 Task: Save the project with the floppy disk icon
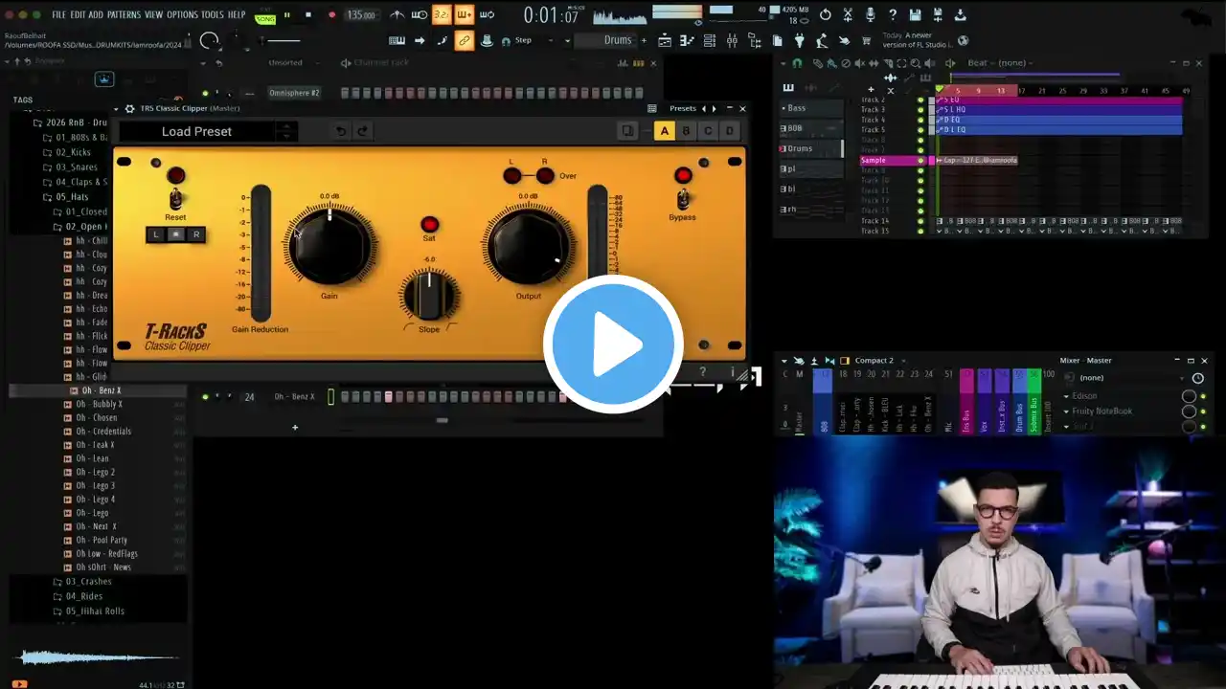916,14
